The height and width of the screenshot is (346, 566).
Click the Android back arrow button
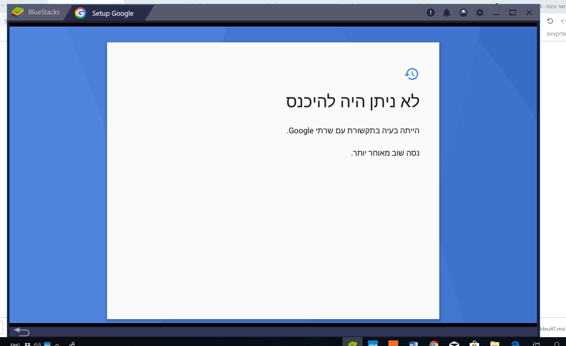(22, 332)
